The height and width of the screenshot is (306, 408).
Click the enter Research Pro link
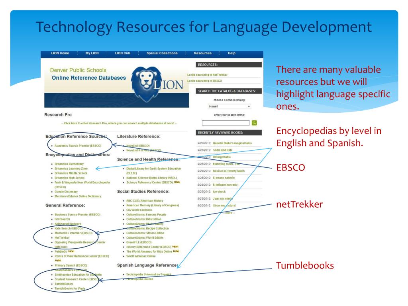pyautogui.click(x=119, y=124)
